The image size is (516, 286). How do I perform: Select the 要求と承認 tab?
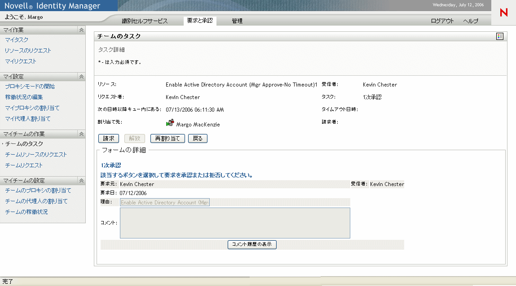click(200, 21)
